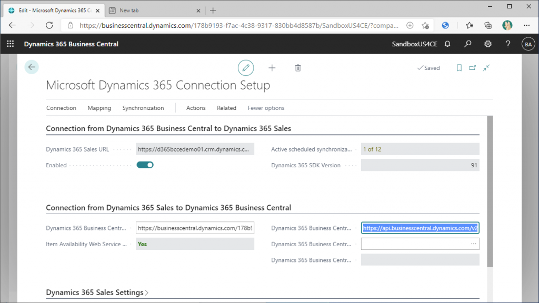Viewport: 539px width, 303px height.
Task: Click the blue globe extension icon
Action: point(445,25)
